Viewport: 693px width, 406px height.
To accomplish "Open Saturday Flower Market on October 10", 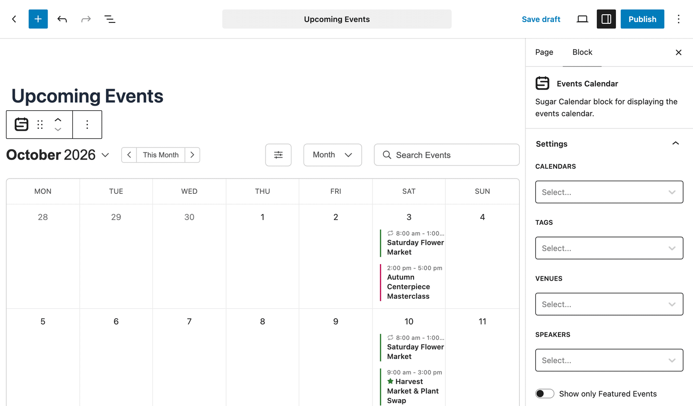I will coord(415,352).
